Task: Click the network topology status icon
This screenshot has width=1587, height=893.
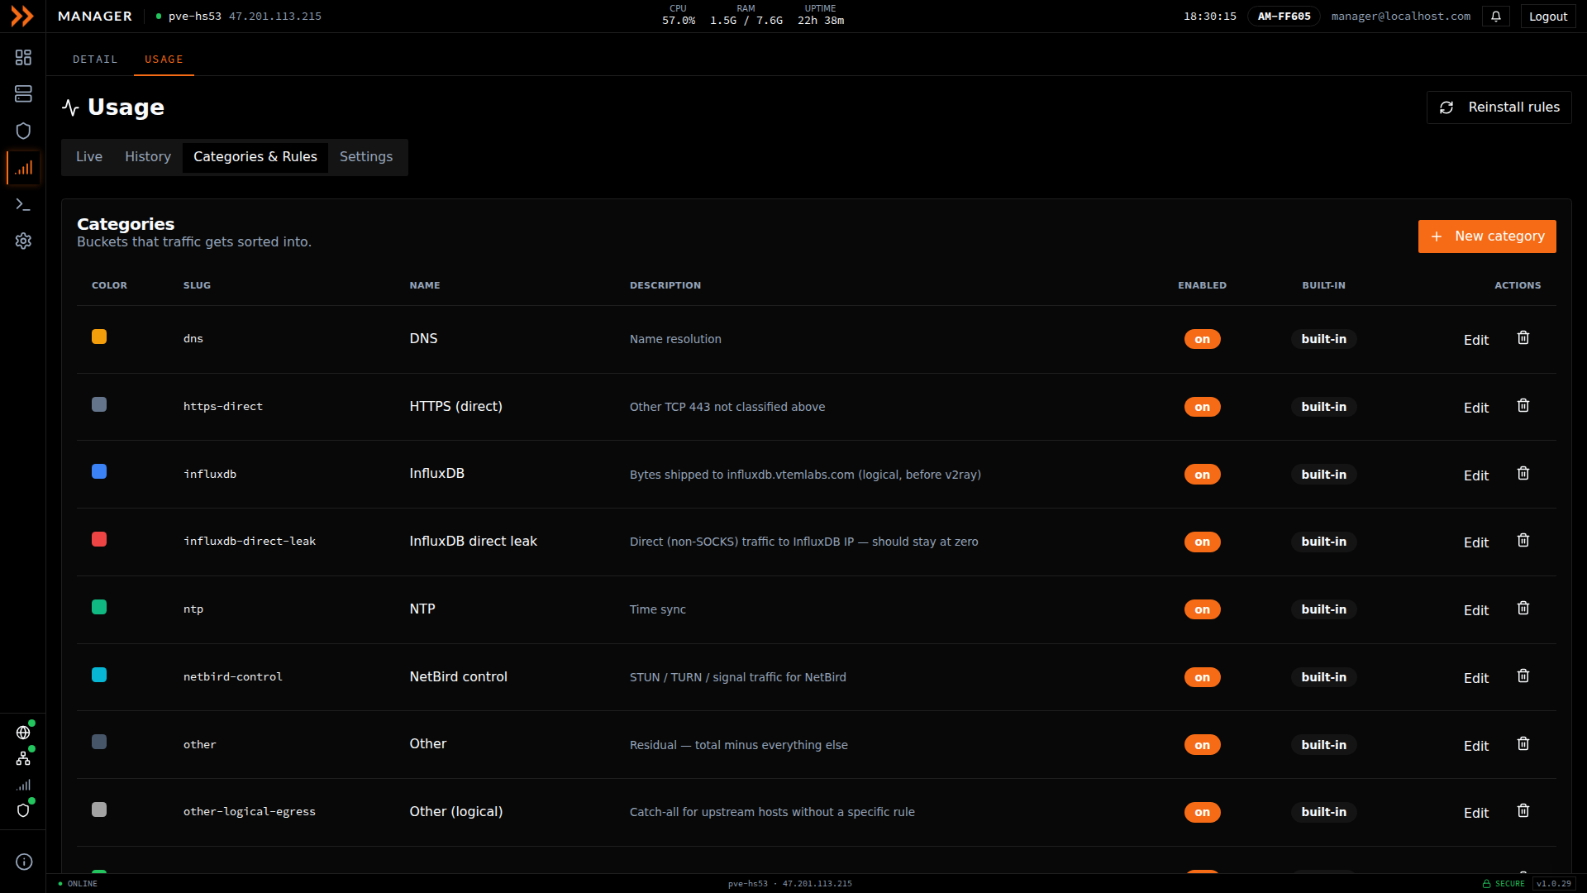Action: [x=23, y=758]
